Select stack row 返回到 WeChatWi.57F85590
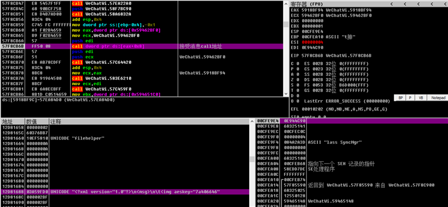Screen dimensions: 448x207 tap(351, 185)
